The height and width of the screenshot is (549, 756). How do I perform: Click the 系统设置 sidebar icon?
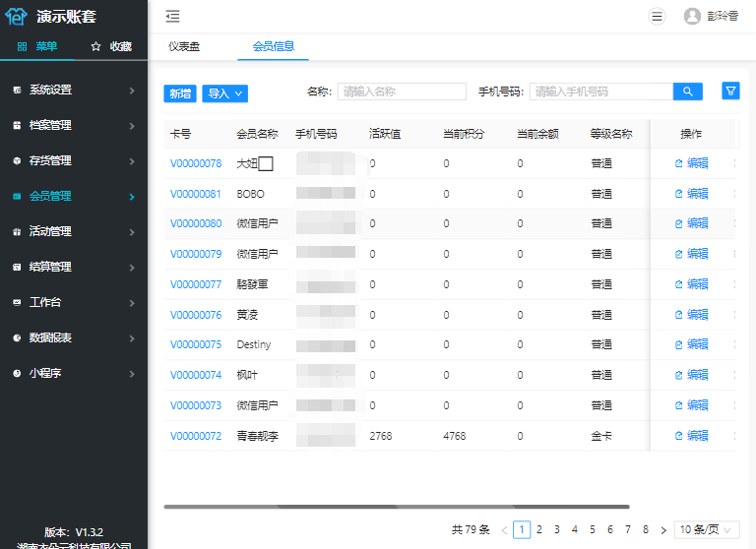point(17,91)
